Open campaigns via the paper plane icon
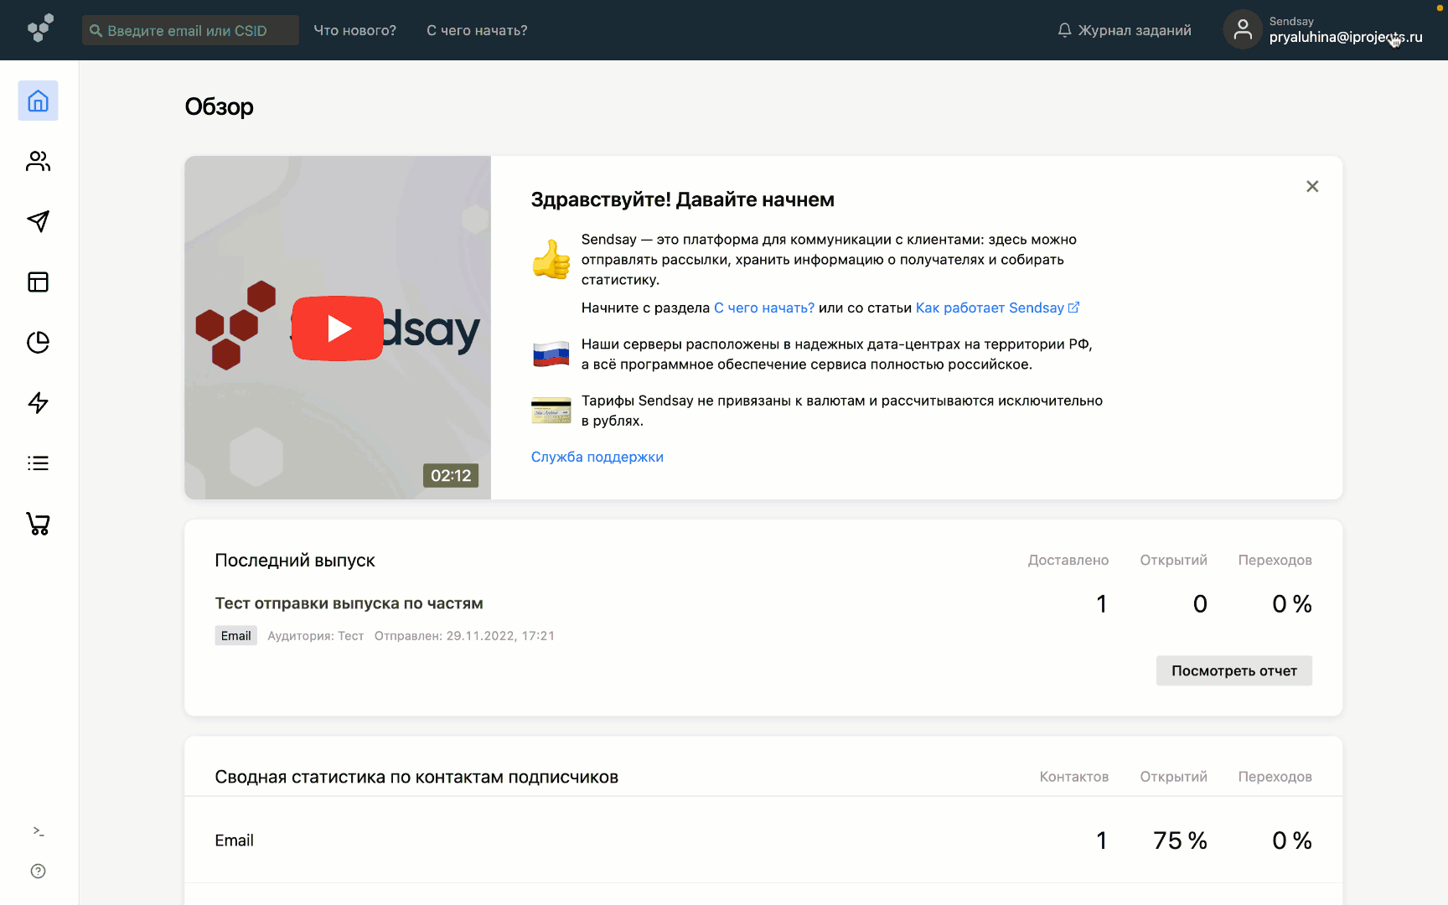This screenshot has width=1448, height=905. [38, 221]
